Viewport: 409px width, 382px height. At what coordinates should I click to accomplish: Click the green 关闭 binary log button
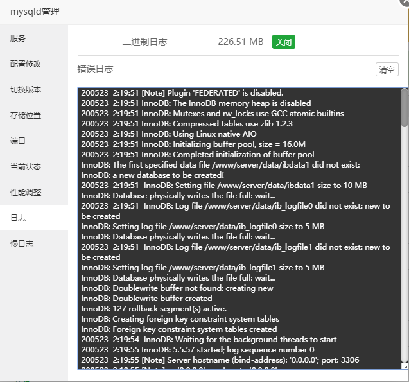pyautogui.click(x=283, y=42)
